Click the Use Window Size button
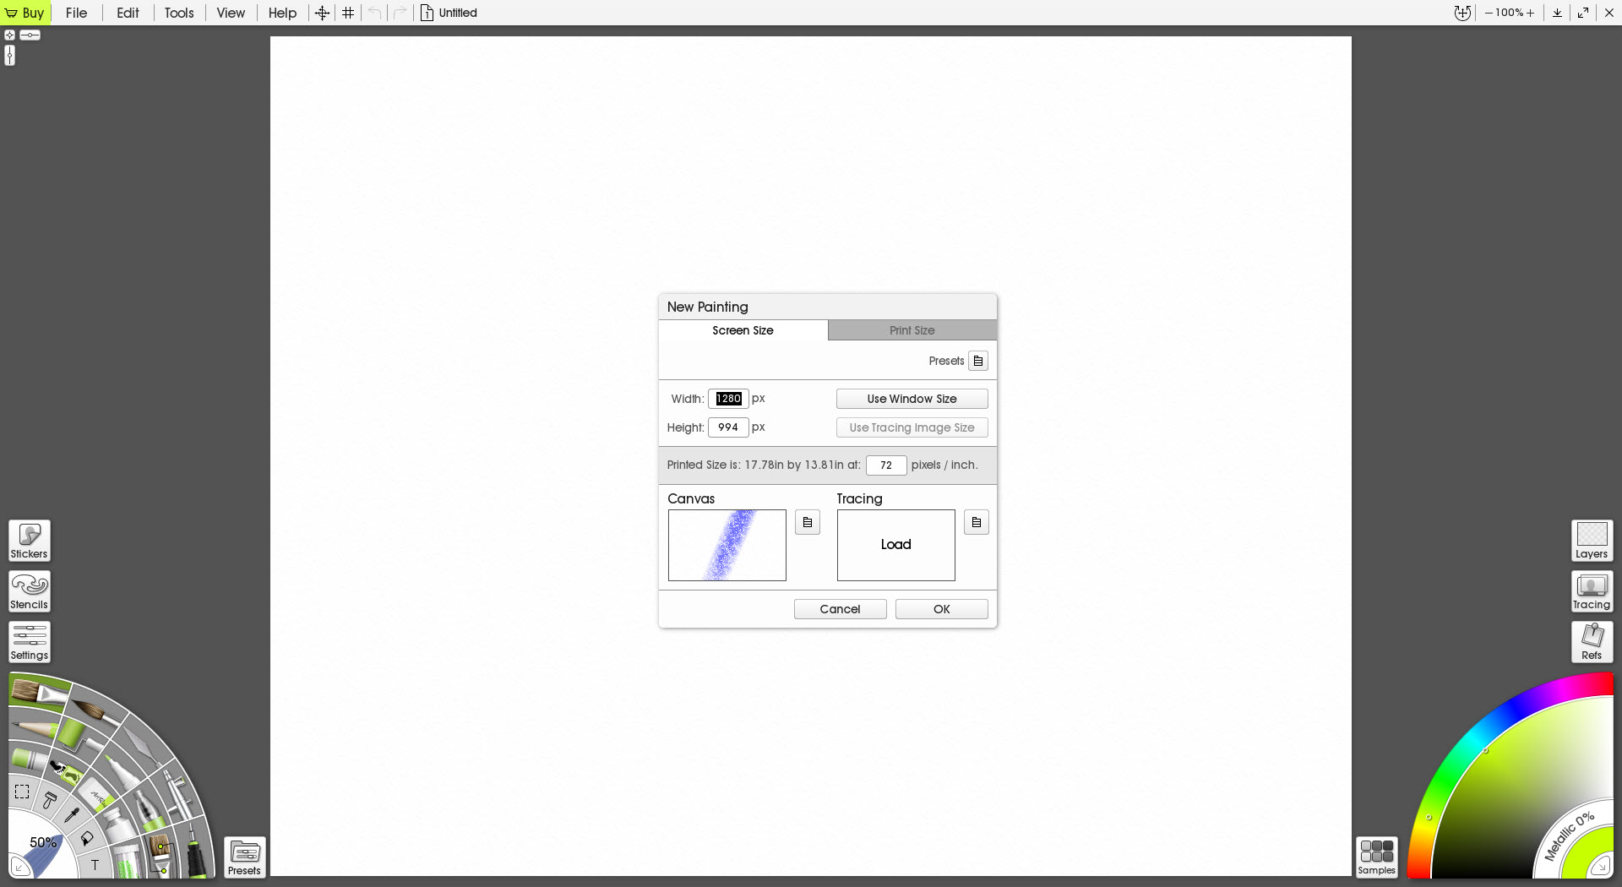 pyautogui.click(x=912, y=399)
